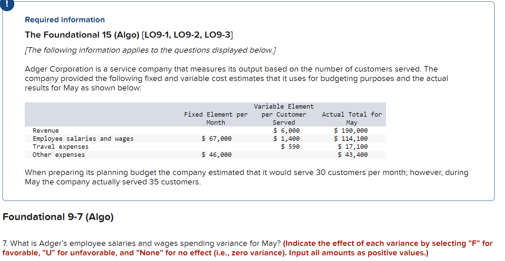Image resolution: width=505 pixels, height=261 pixels.
Task: Select the "$ 1,400" variable salaries cell
Action: coord(287,139)
